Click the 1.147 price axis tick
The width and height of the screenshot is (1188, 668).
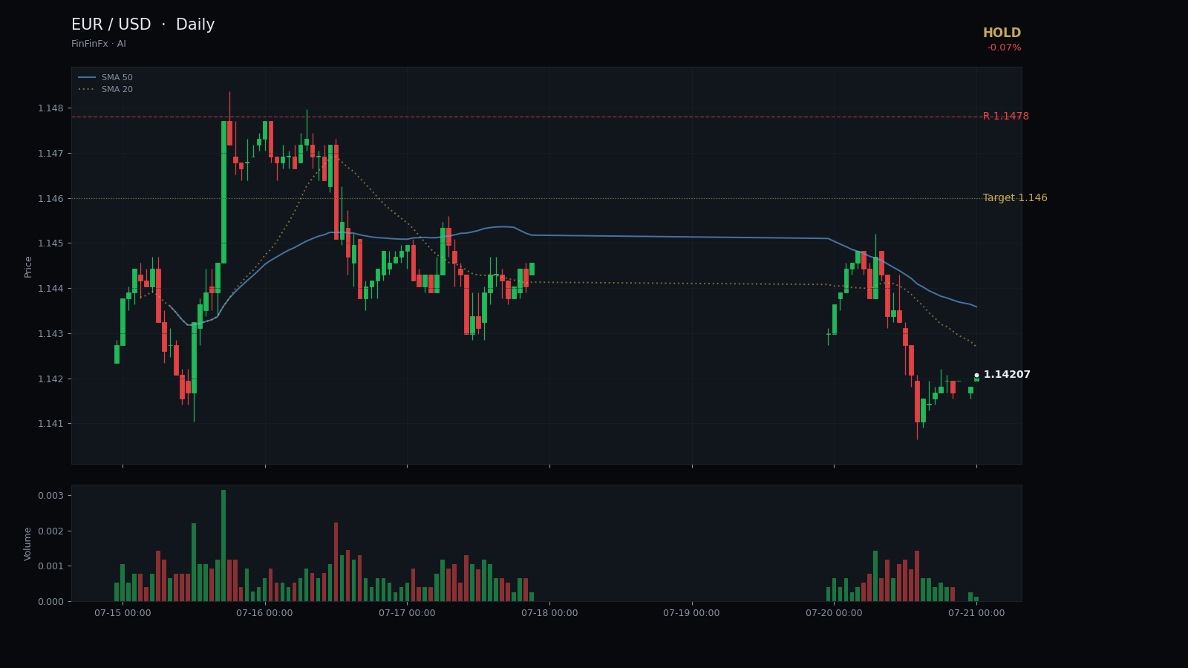(50, 154)
